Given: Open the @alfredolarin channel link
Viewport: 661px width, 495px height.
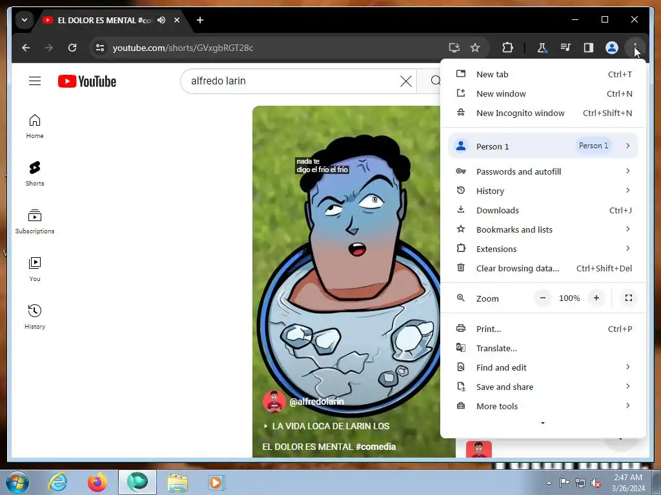Looking at the screenshot, I should click(x=316, y=402).
